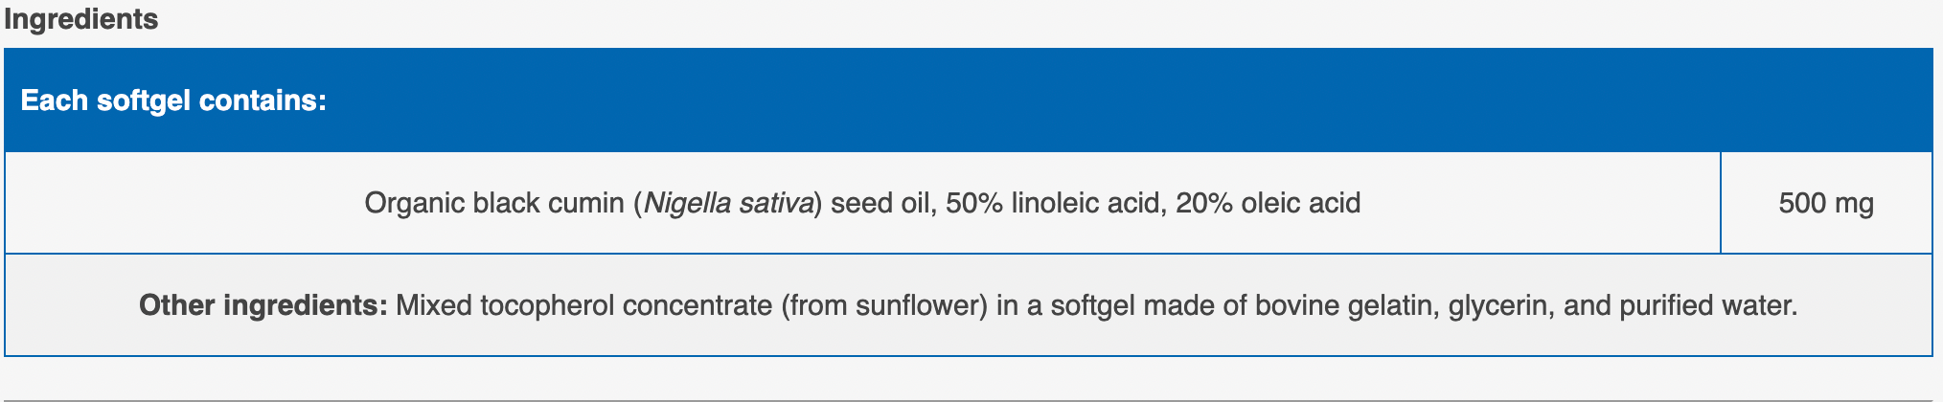Click the "(from sunflower)" text
Viewport: 1943px width, 402px height.
883,305
